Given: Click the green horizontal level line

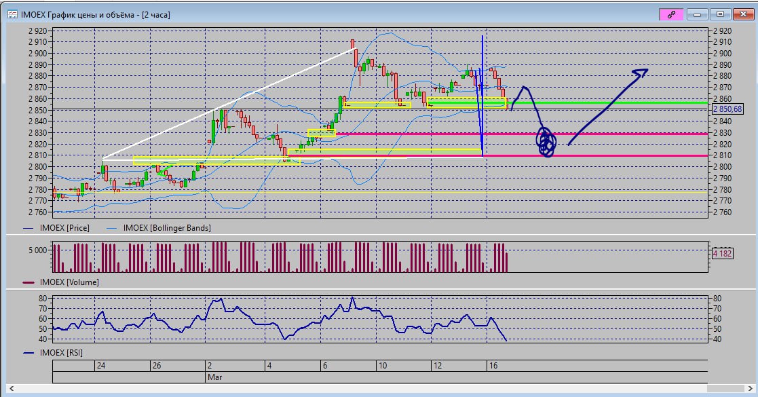Looking at the screenshot, I should [x=611, y=103].
